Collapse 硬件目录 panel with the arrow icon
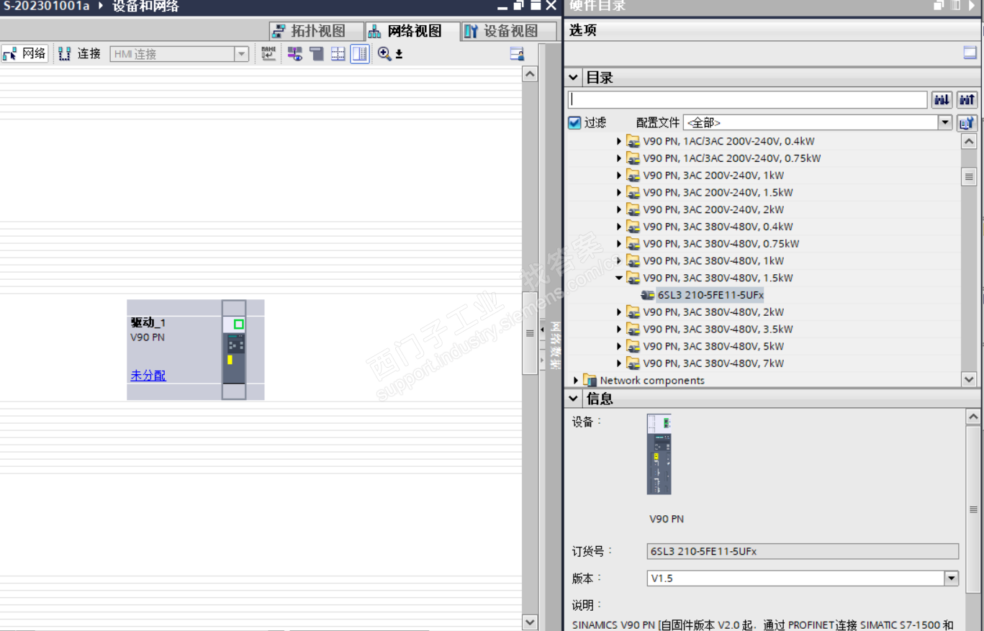Image resolution: width=984 pixels, height=631 pixels. (973, 5)
